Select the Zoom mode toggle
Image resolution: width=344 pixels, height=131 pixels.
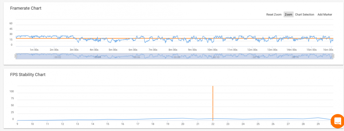click(x=288, y=15)
